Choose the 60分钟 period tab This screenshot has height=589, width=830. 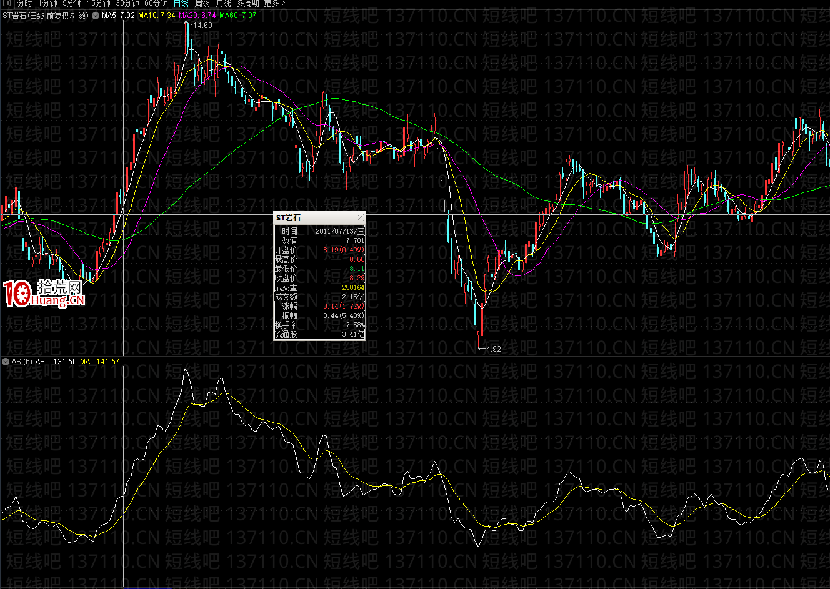coord(156,4)
